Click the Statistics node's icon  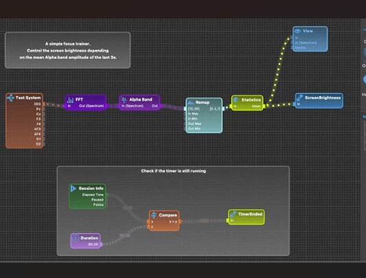[236, 100]
